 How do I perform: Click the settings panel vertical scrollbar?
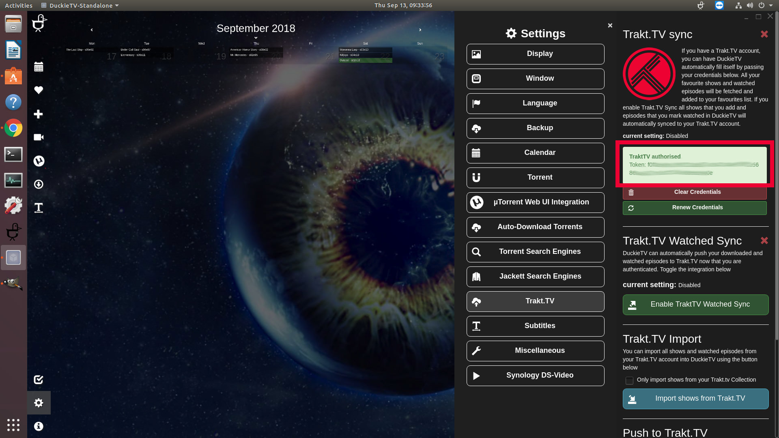777,174
